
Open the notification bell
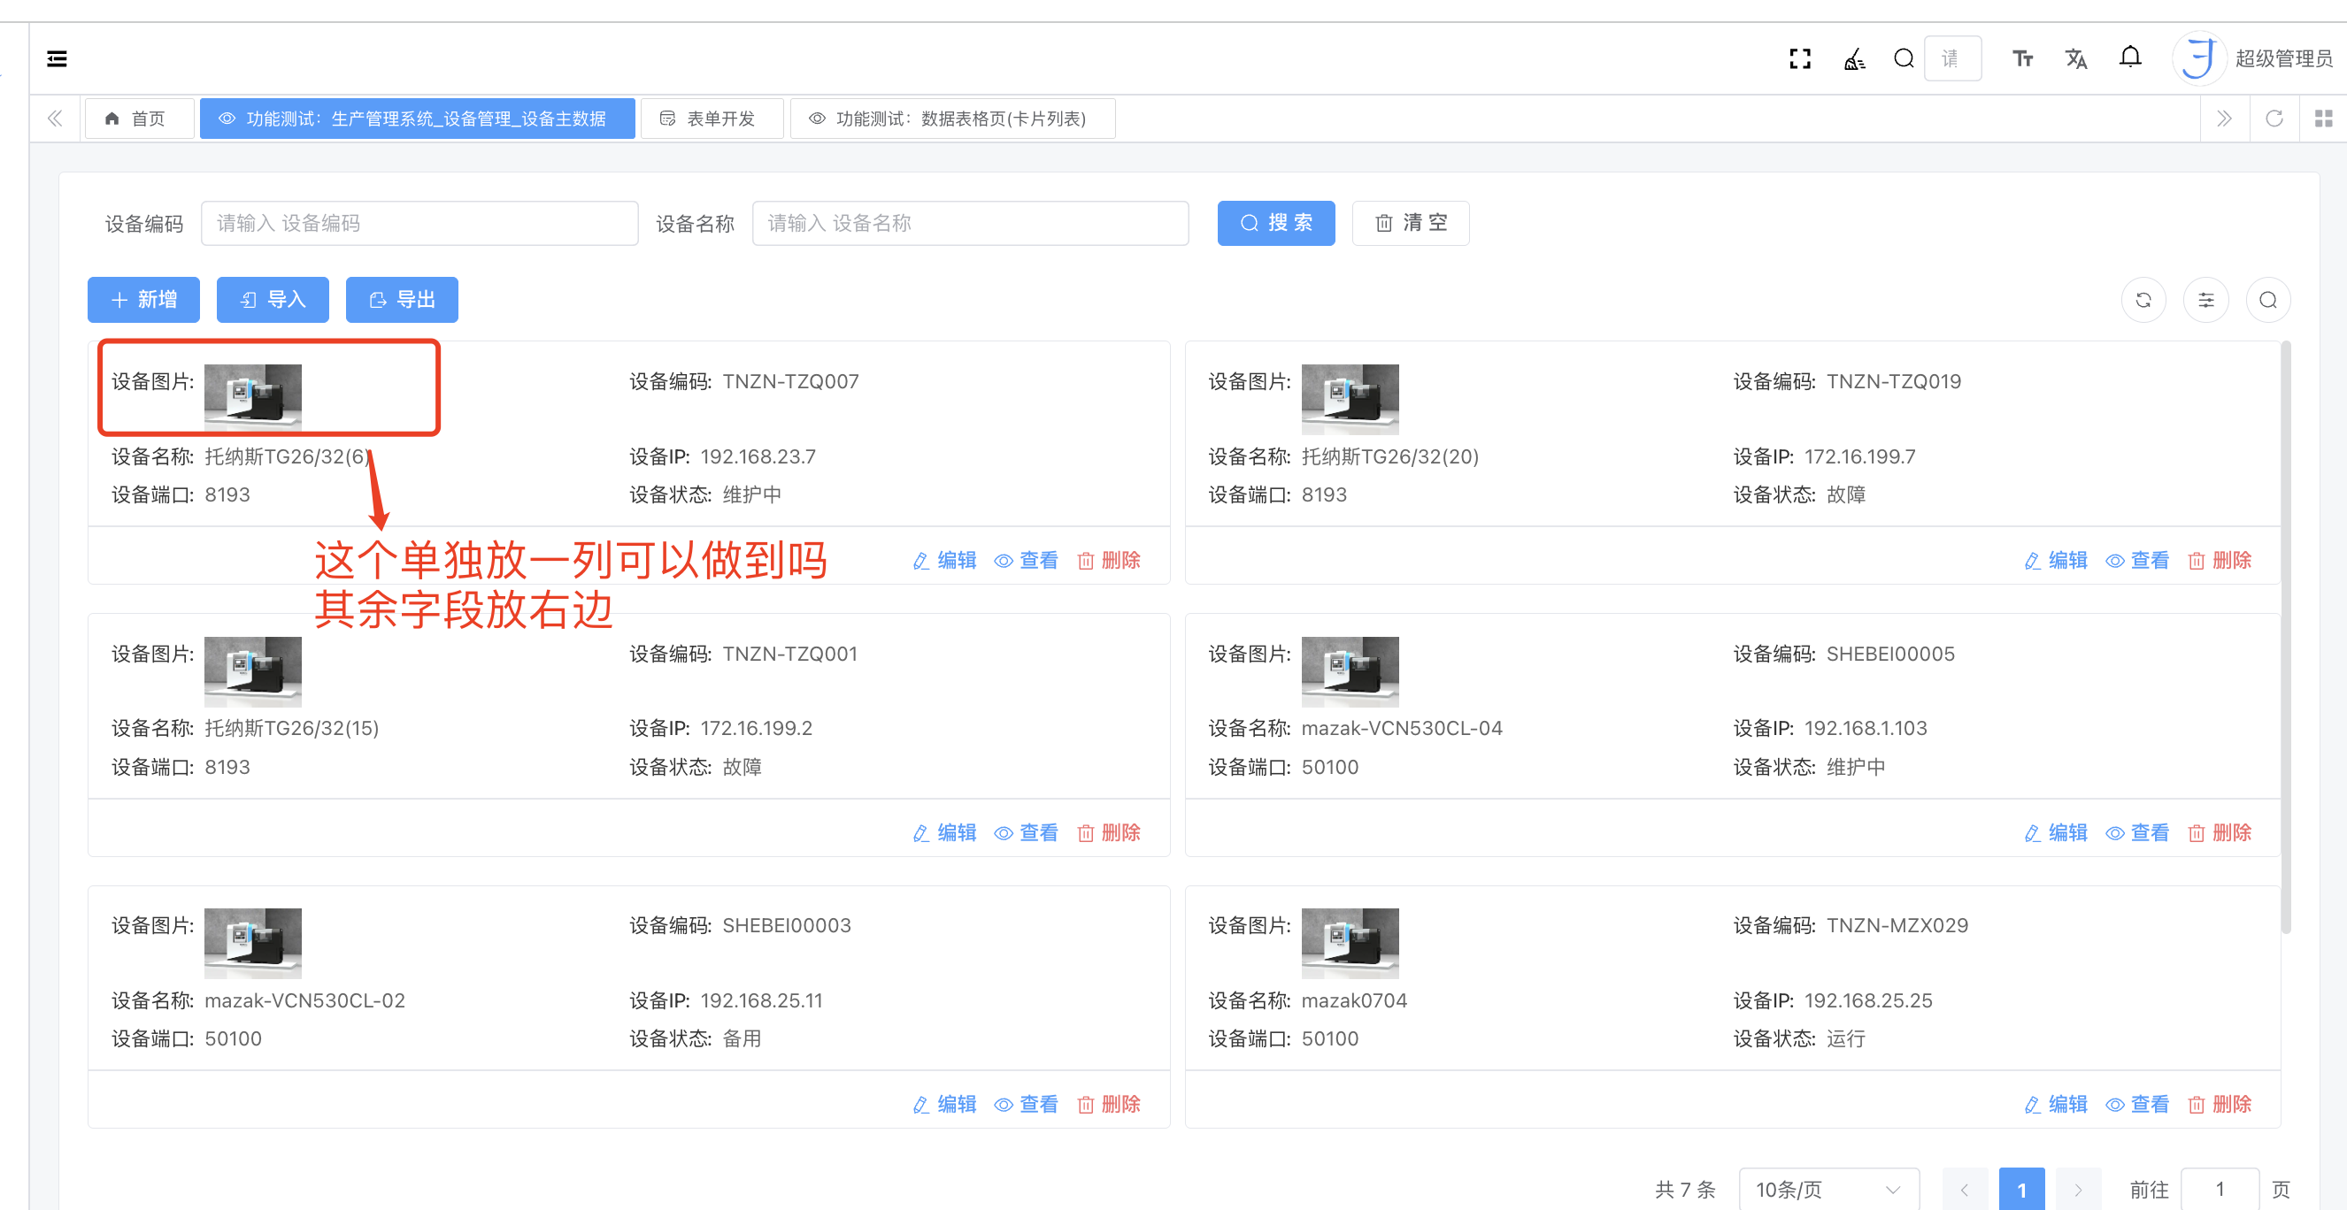(x=2129, y=57)
